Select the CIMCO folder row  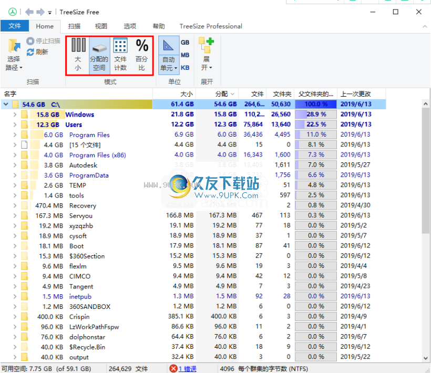pyautogui.click(x=193, y=276)
